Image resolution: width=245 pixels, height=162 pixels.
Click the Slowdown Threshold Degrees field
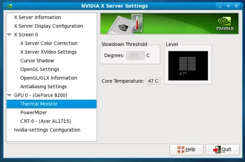(x=136, y=55)
